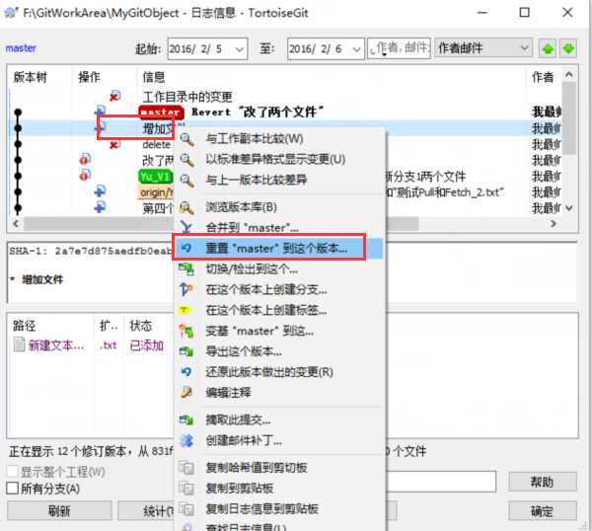The width and height of the screenshot is (592, 531).
Task: Click the 状态 column header in file list
Action: 147,326
